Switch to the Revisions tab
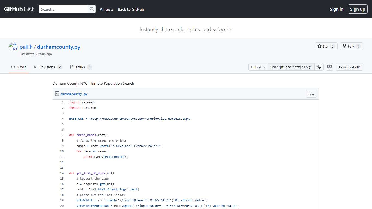This screenshot has height=209, width=372. click(x=47, y=67)
